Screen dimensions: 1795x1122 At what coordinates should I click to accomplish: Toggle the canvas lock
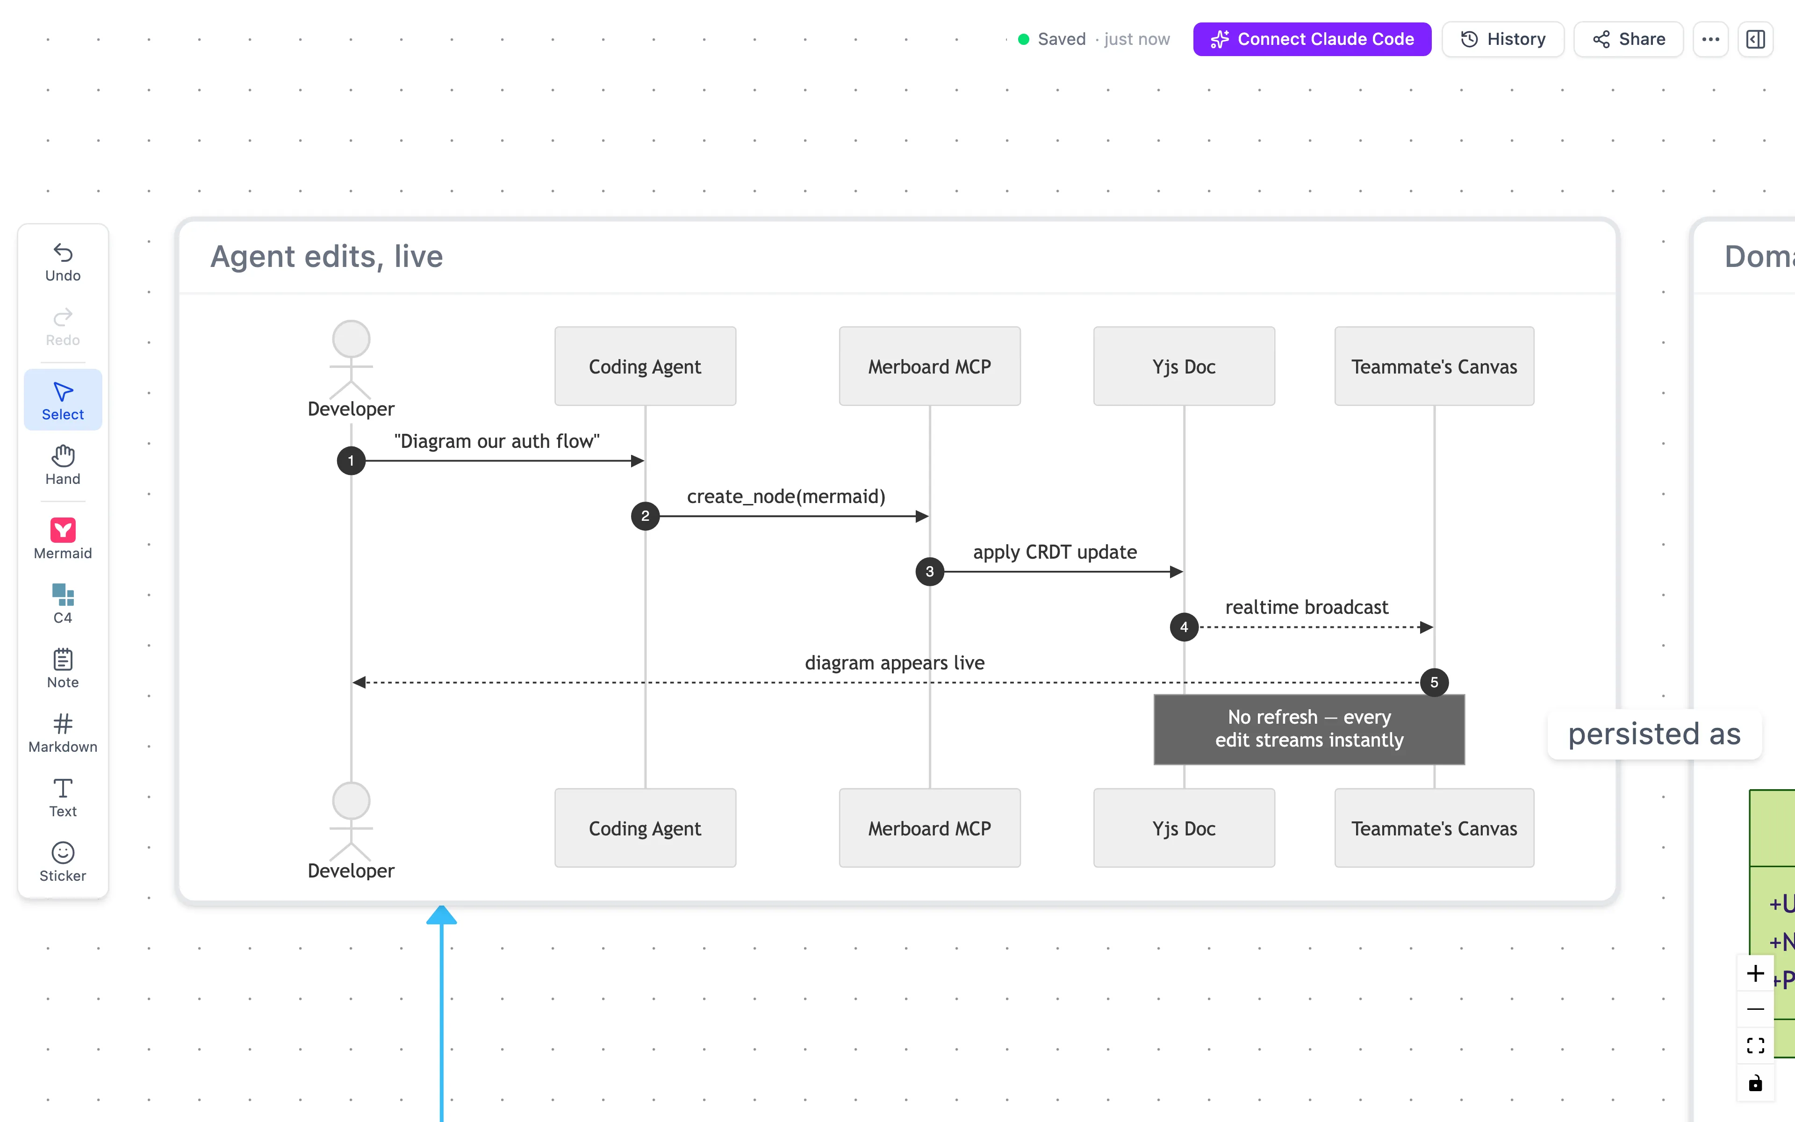tap(1755, 1083)
